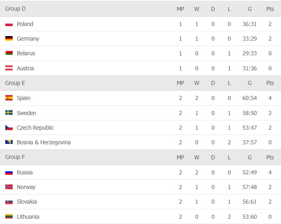
Task: Open the Czech Republic team link
Action: point(35,128)
